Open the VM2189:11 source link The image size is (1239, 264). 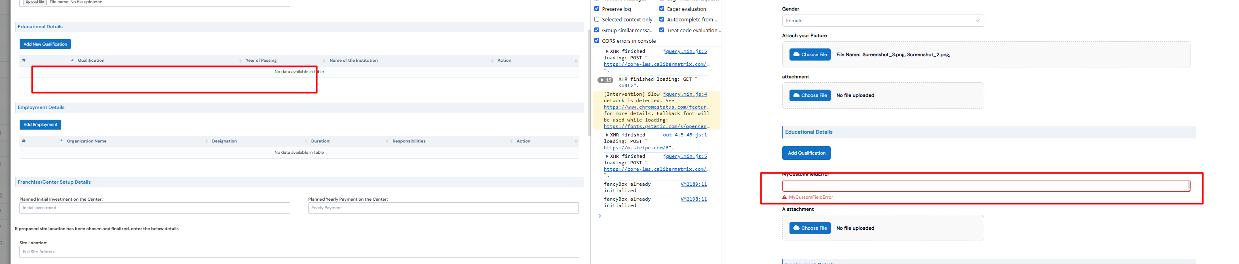coord(694,184)
